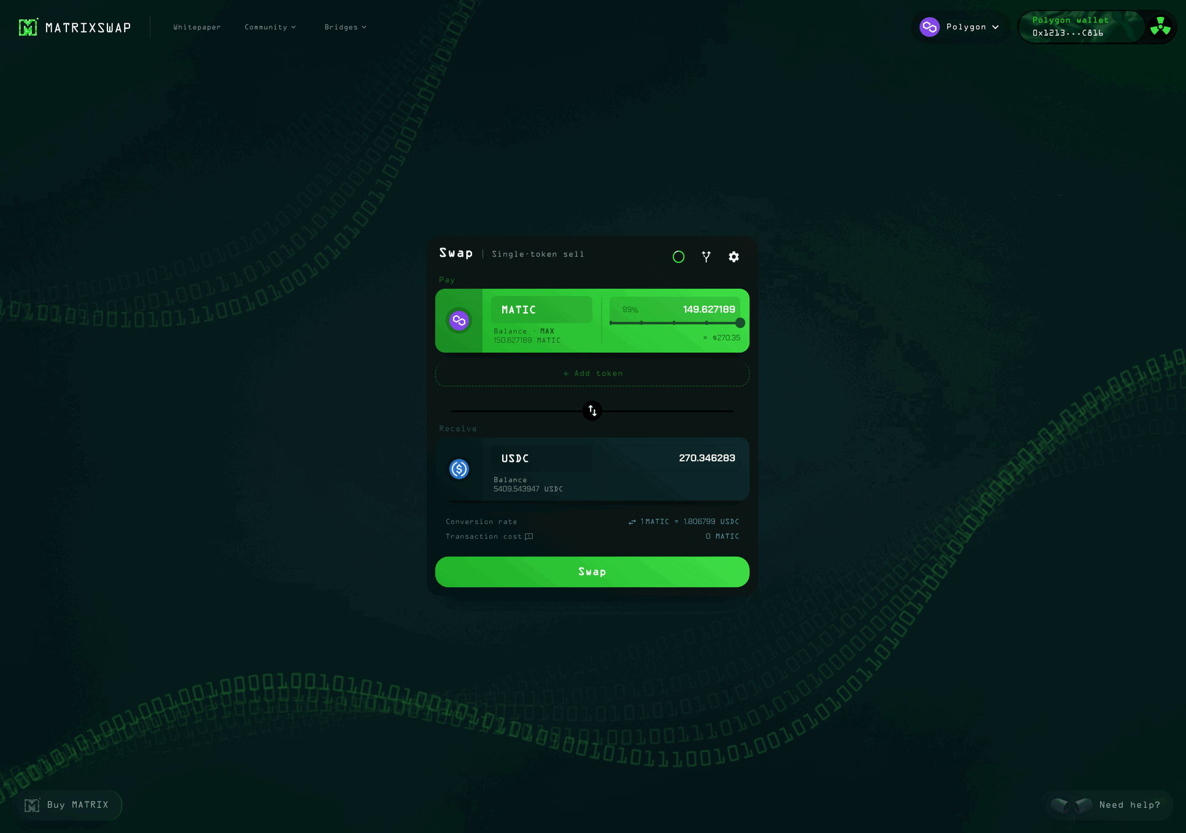Click the USDC token logo in Receive
This screenshot has width=1186, height=833.
459,469
